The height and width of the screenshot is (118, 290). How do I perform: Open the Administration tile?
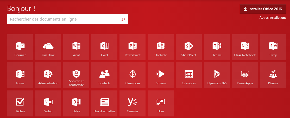pos(48,75)
